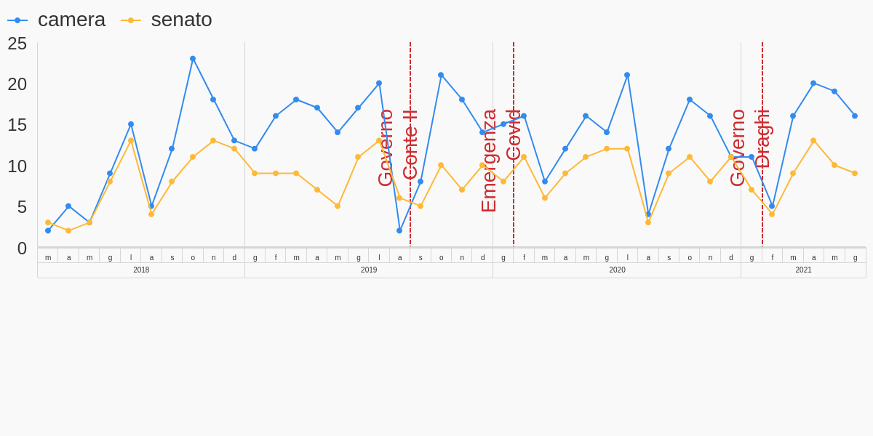Click the orange senato legend marker
This screenshot has height=436, width=873.
131,20
